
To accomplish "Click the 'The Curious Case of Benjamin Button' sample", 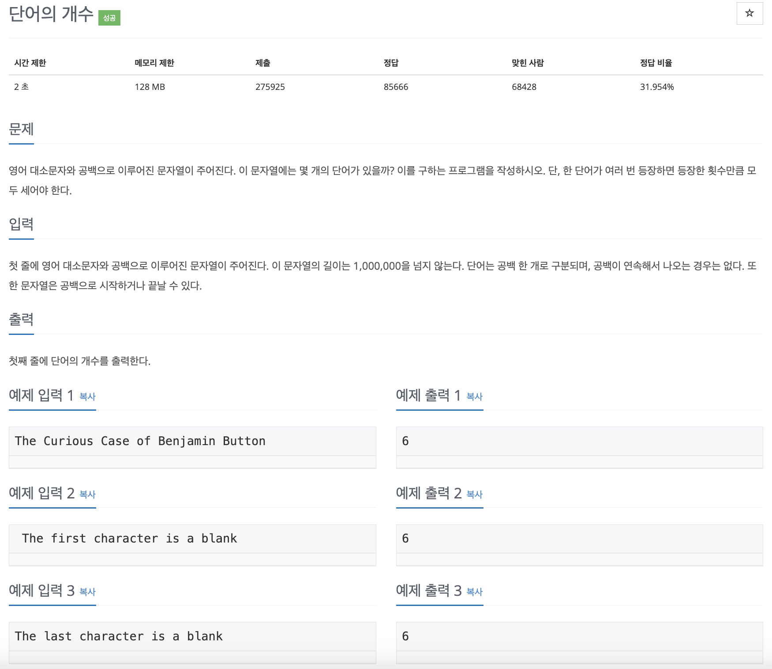I will [x=140, y=441].
